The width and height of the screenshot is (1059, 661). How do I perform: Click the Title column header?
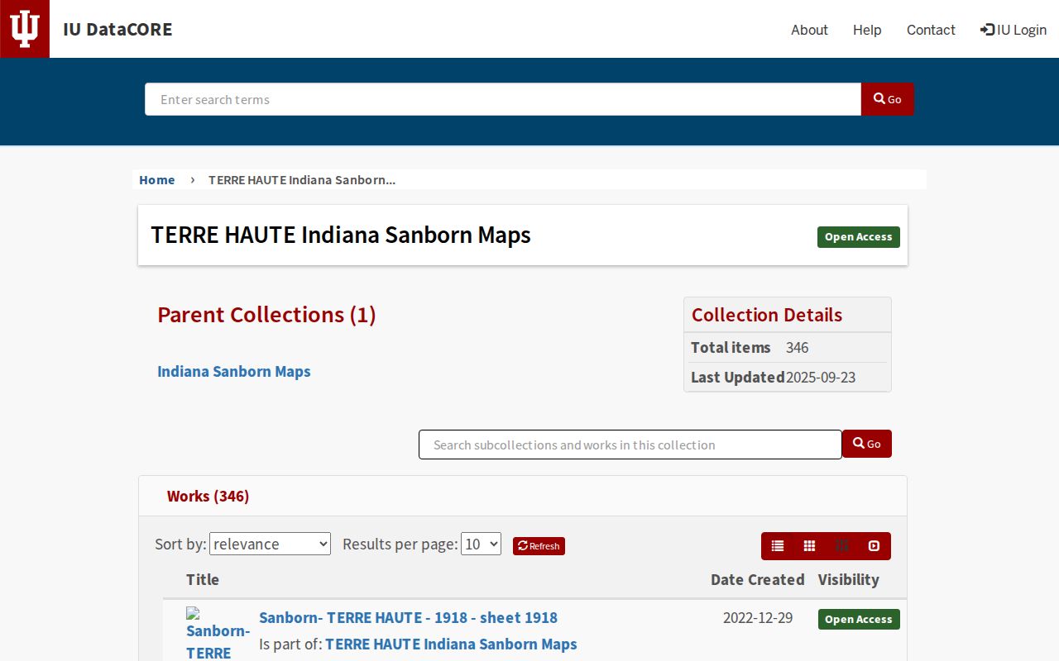pos(203,579)
